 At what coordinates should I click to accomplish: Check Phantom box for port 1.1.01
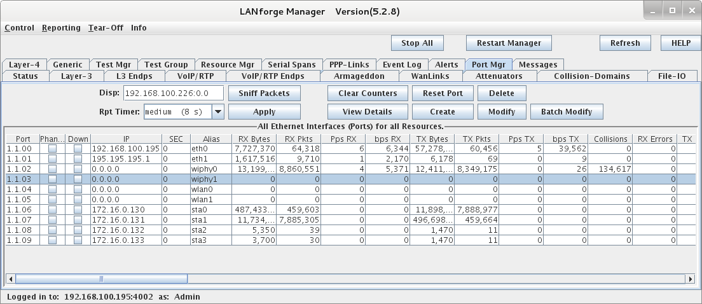click(52, 159)
